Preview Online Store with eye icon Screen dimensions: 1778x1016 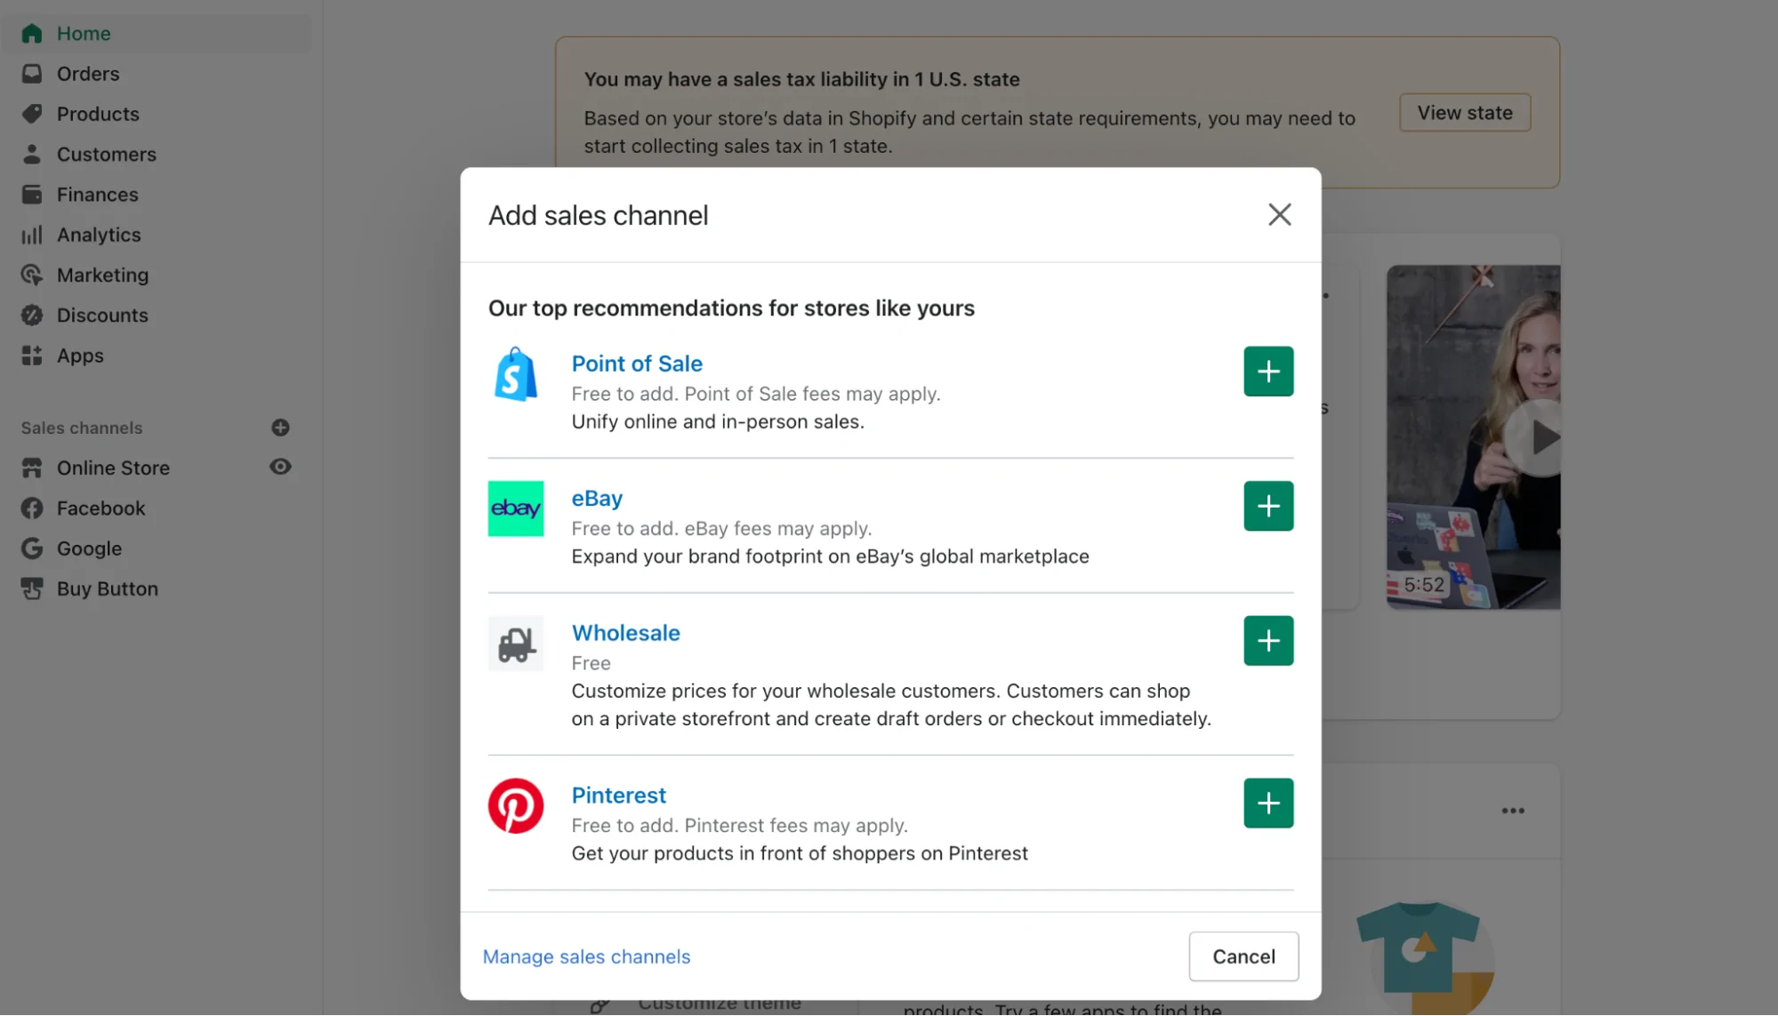[x=280, y=467]
